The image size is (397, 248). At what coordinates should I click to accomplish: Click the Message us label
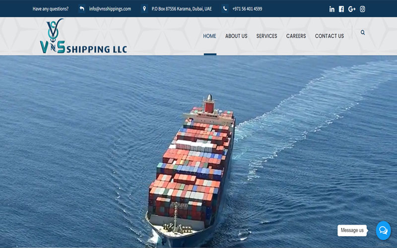pos(352,230)
